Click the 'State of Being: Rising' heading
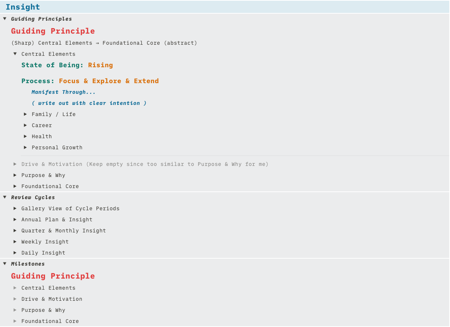Image resolution: width=450 pixels, height=327 pixels. tap(67, 65)
